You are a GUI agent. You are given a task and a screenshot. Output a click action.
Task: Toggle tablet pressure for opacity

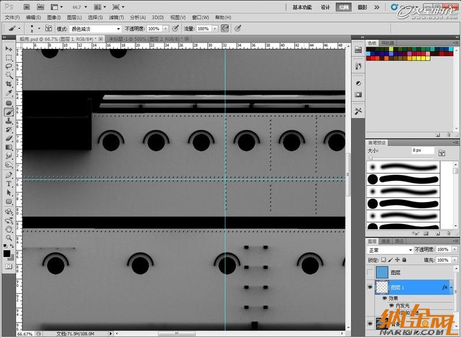176,29
